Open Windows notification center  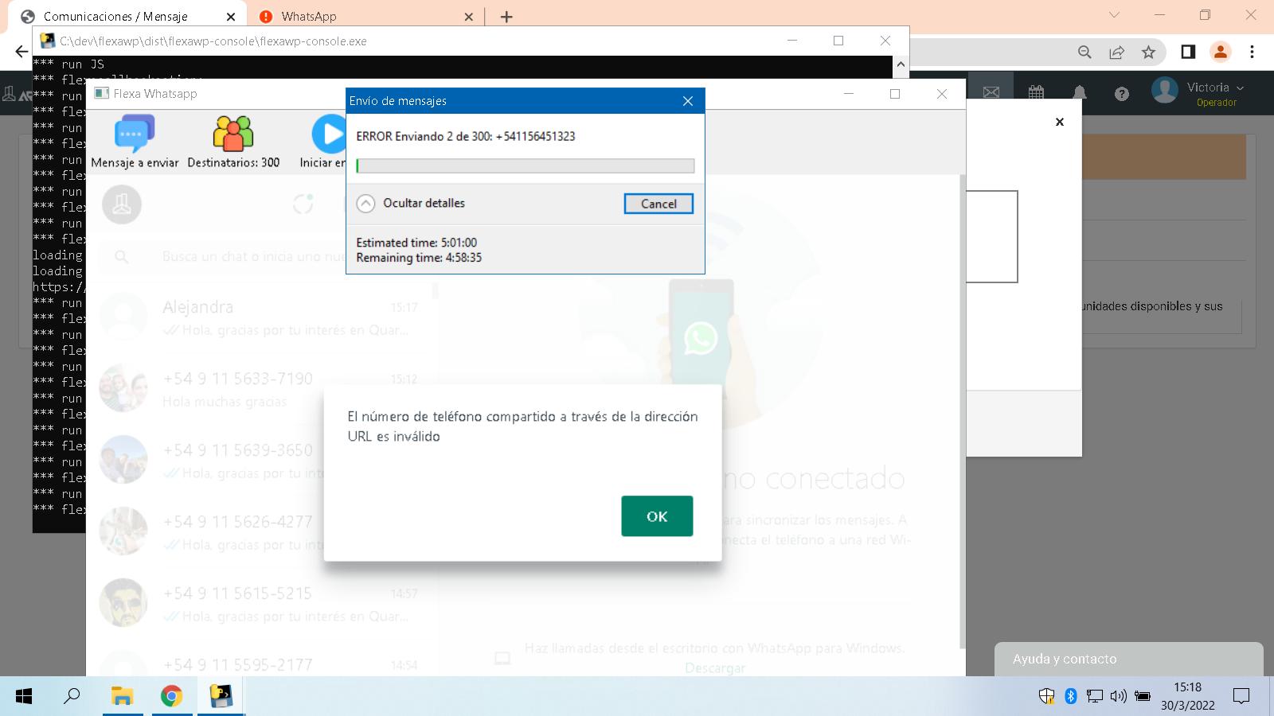1241,696
